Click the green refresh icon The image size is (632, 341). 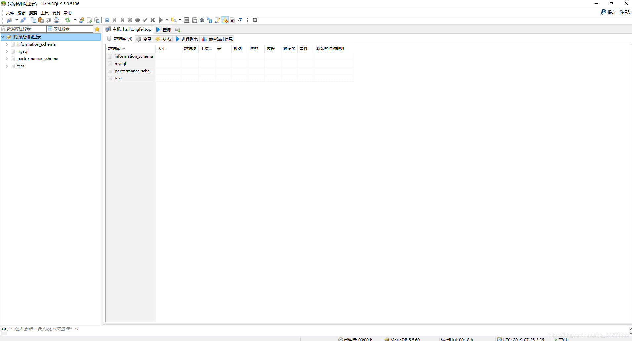[68, 20]
